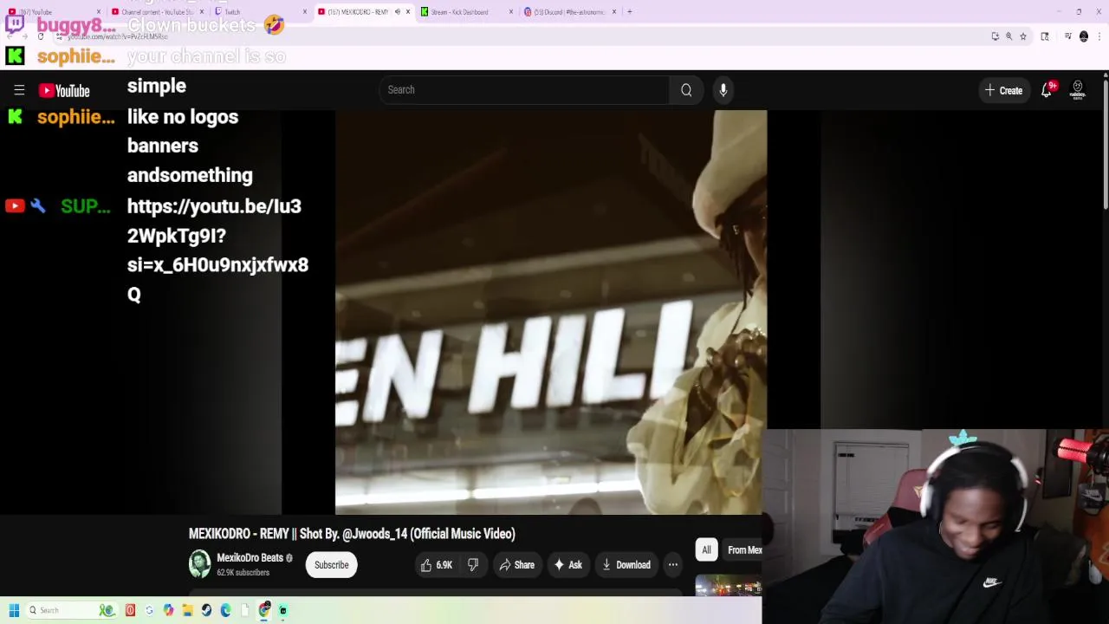1109x624 pixels.
Task: Open a new browser tab
Action: [x=630, y=12]
